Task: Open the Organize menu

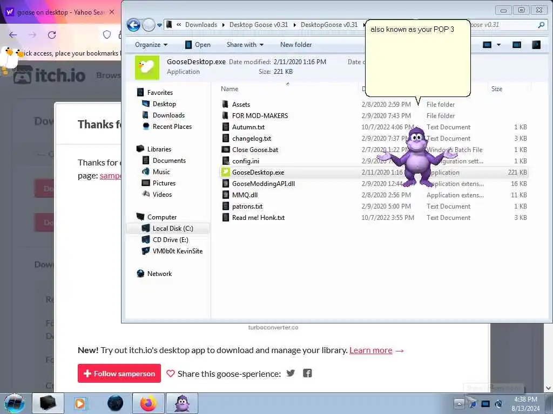Action: click(151, 45)
